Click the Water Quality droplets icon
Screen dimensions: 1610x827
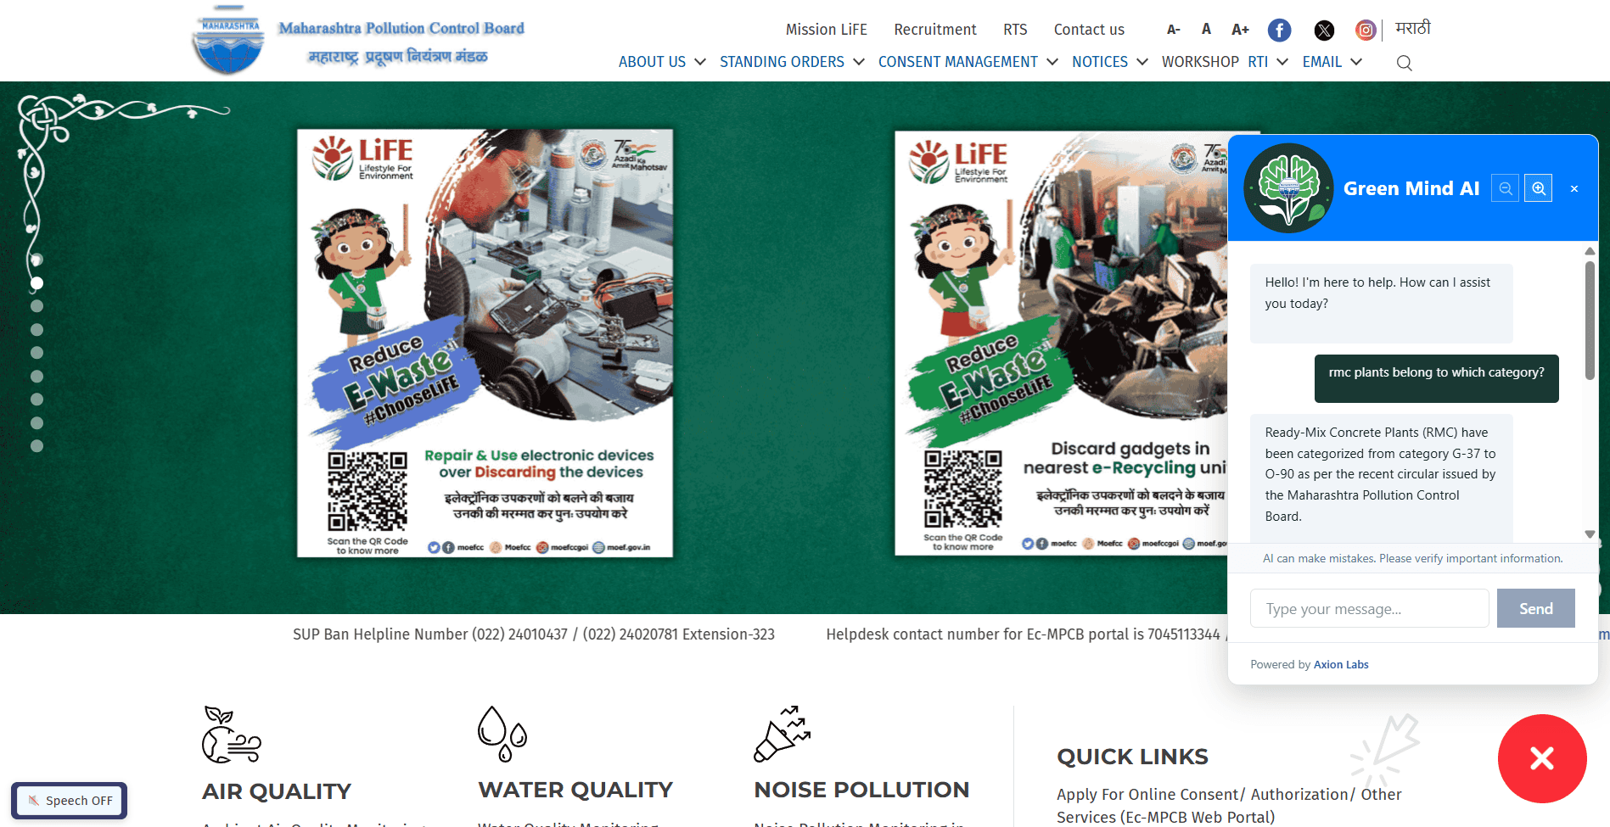tap(502, 733)
